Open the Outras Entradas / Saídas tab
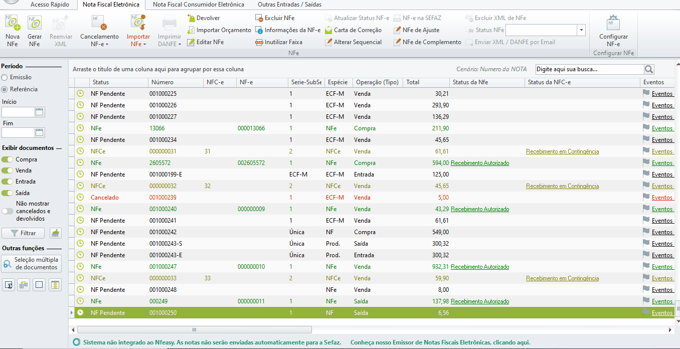 pos(289,5)
